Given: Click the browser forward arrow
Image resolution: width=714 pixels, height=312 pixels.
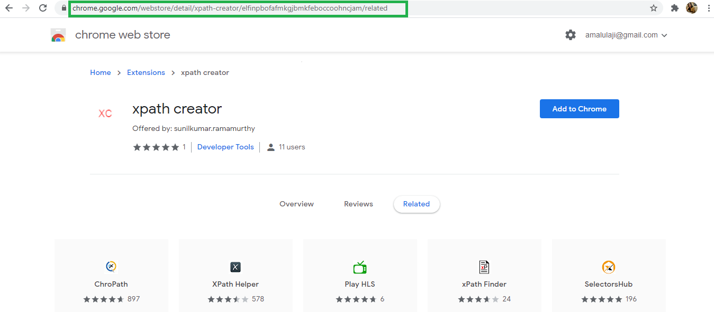Looking at the screenshot, I should [x=26, y=8].
